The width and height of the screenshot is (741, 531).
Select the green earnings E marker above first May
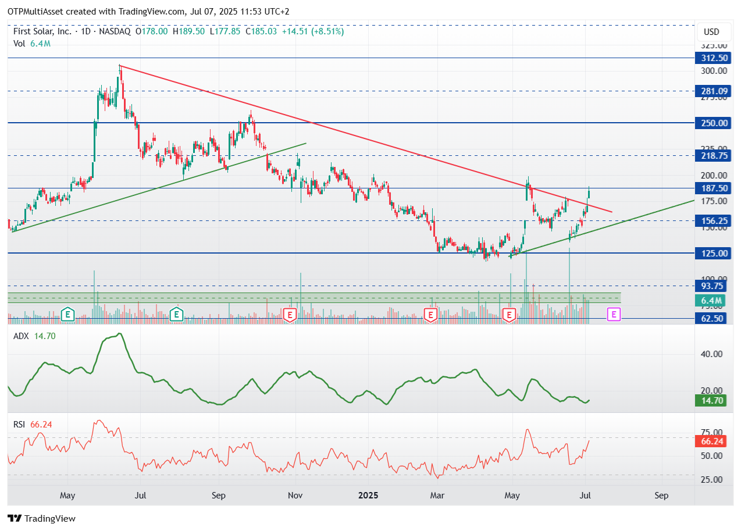(68, 315)
